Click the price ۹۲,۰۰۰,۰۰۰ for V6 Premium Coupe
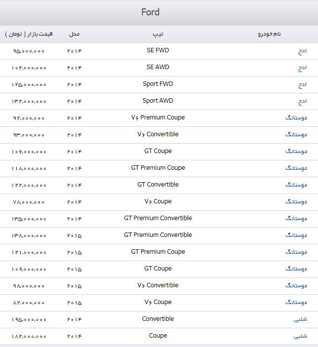Viewport: 318px width, 347px height. [x=29, y=118]
